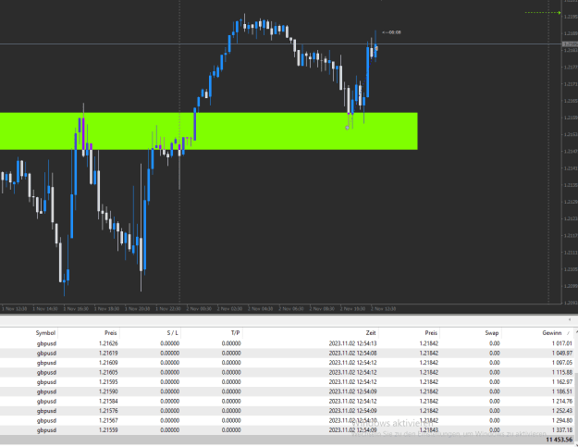Click the '1 Nov 20:30' time axis label

click(x=138, y=308)
